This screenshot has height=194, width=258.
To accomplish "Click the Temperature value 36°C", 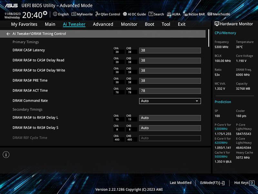I will click(x=239, y=47).
